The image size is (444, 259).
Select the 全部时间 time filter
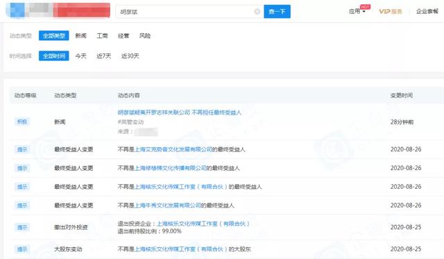pyautogui.click(x=54, y=56)
